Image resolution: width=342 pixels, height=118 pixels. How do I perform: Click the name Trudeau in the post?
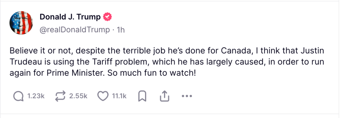pyautogui.click(x=25, y=62)
